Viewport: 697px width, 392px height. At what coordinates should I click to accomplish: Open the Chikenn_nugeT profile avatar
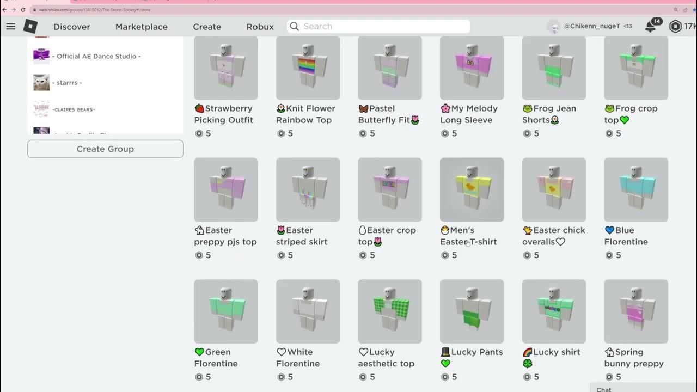(554, 26)
